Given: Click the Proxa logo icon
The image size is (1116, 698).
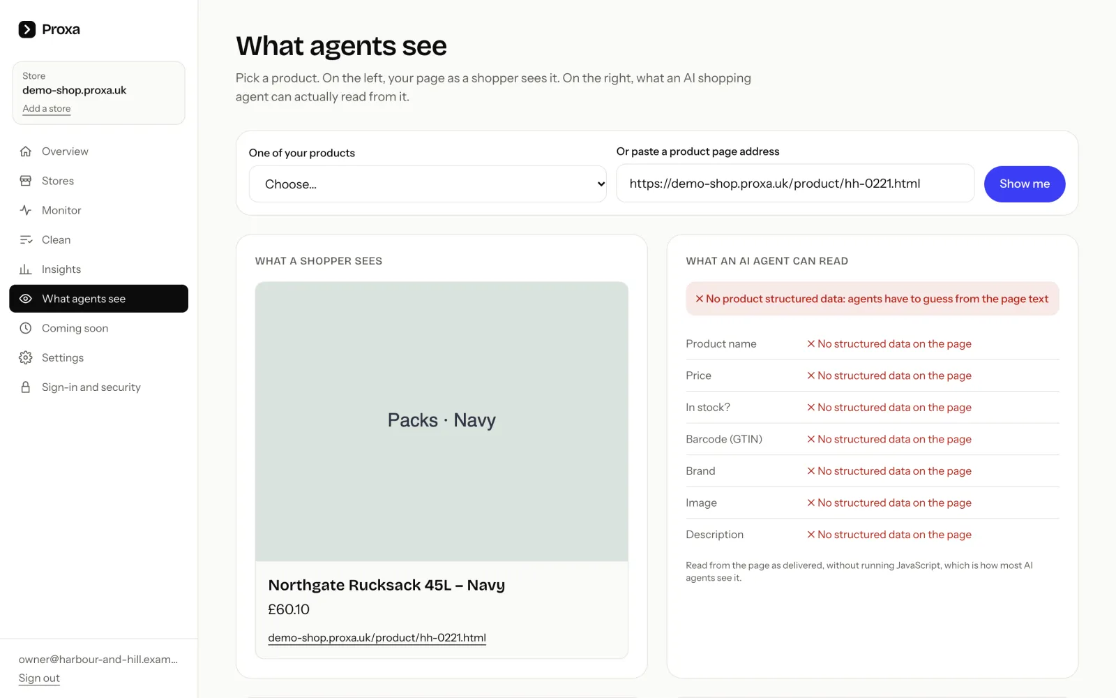Looking at the screenshot, I should 27,29.
